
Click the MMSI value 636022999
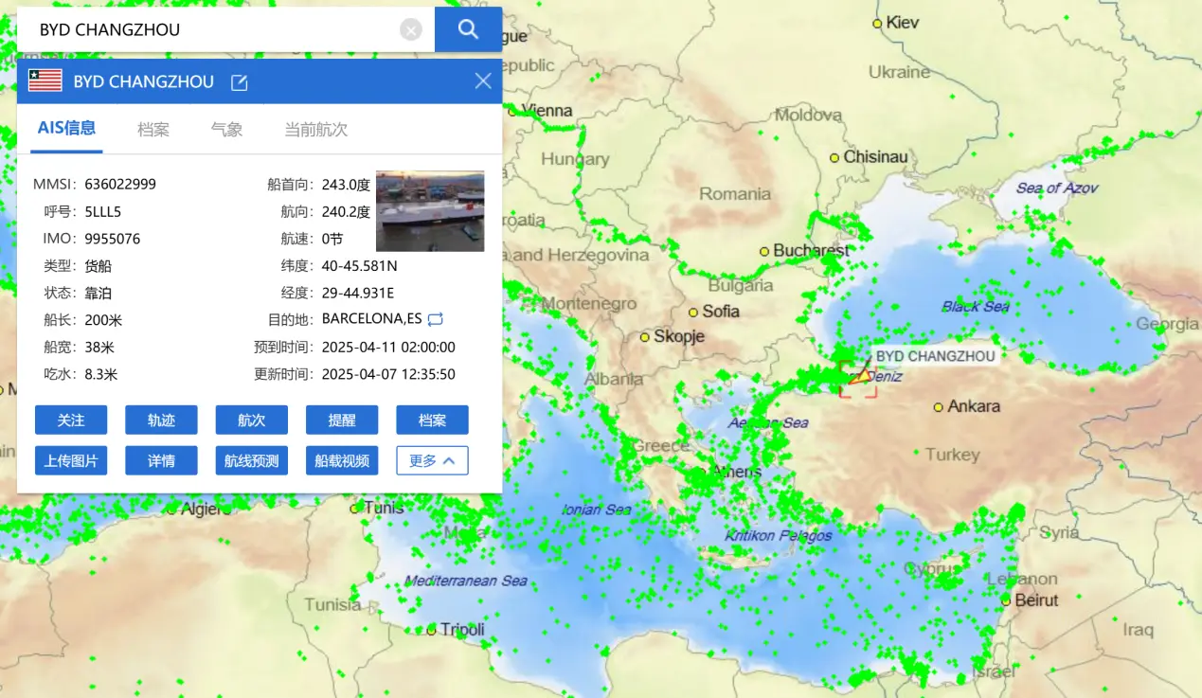pyautogui.click(x=120, y=184)
